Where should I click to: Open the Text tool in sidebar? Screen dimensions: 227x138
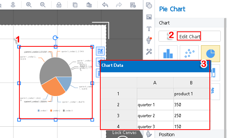coord(149,29)
